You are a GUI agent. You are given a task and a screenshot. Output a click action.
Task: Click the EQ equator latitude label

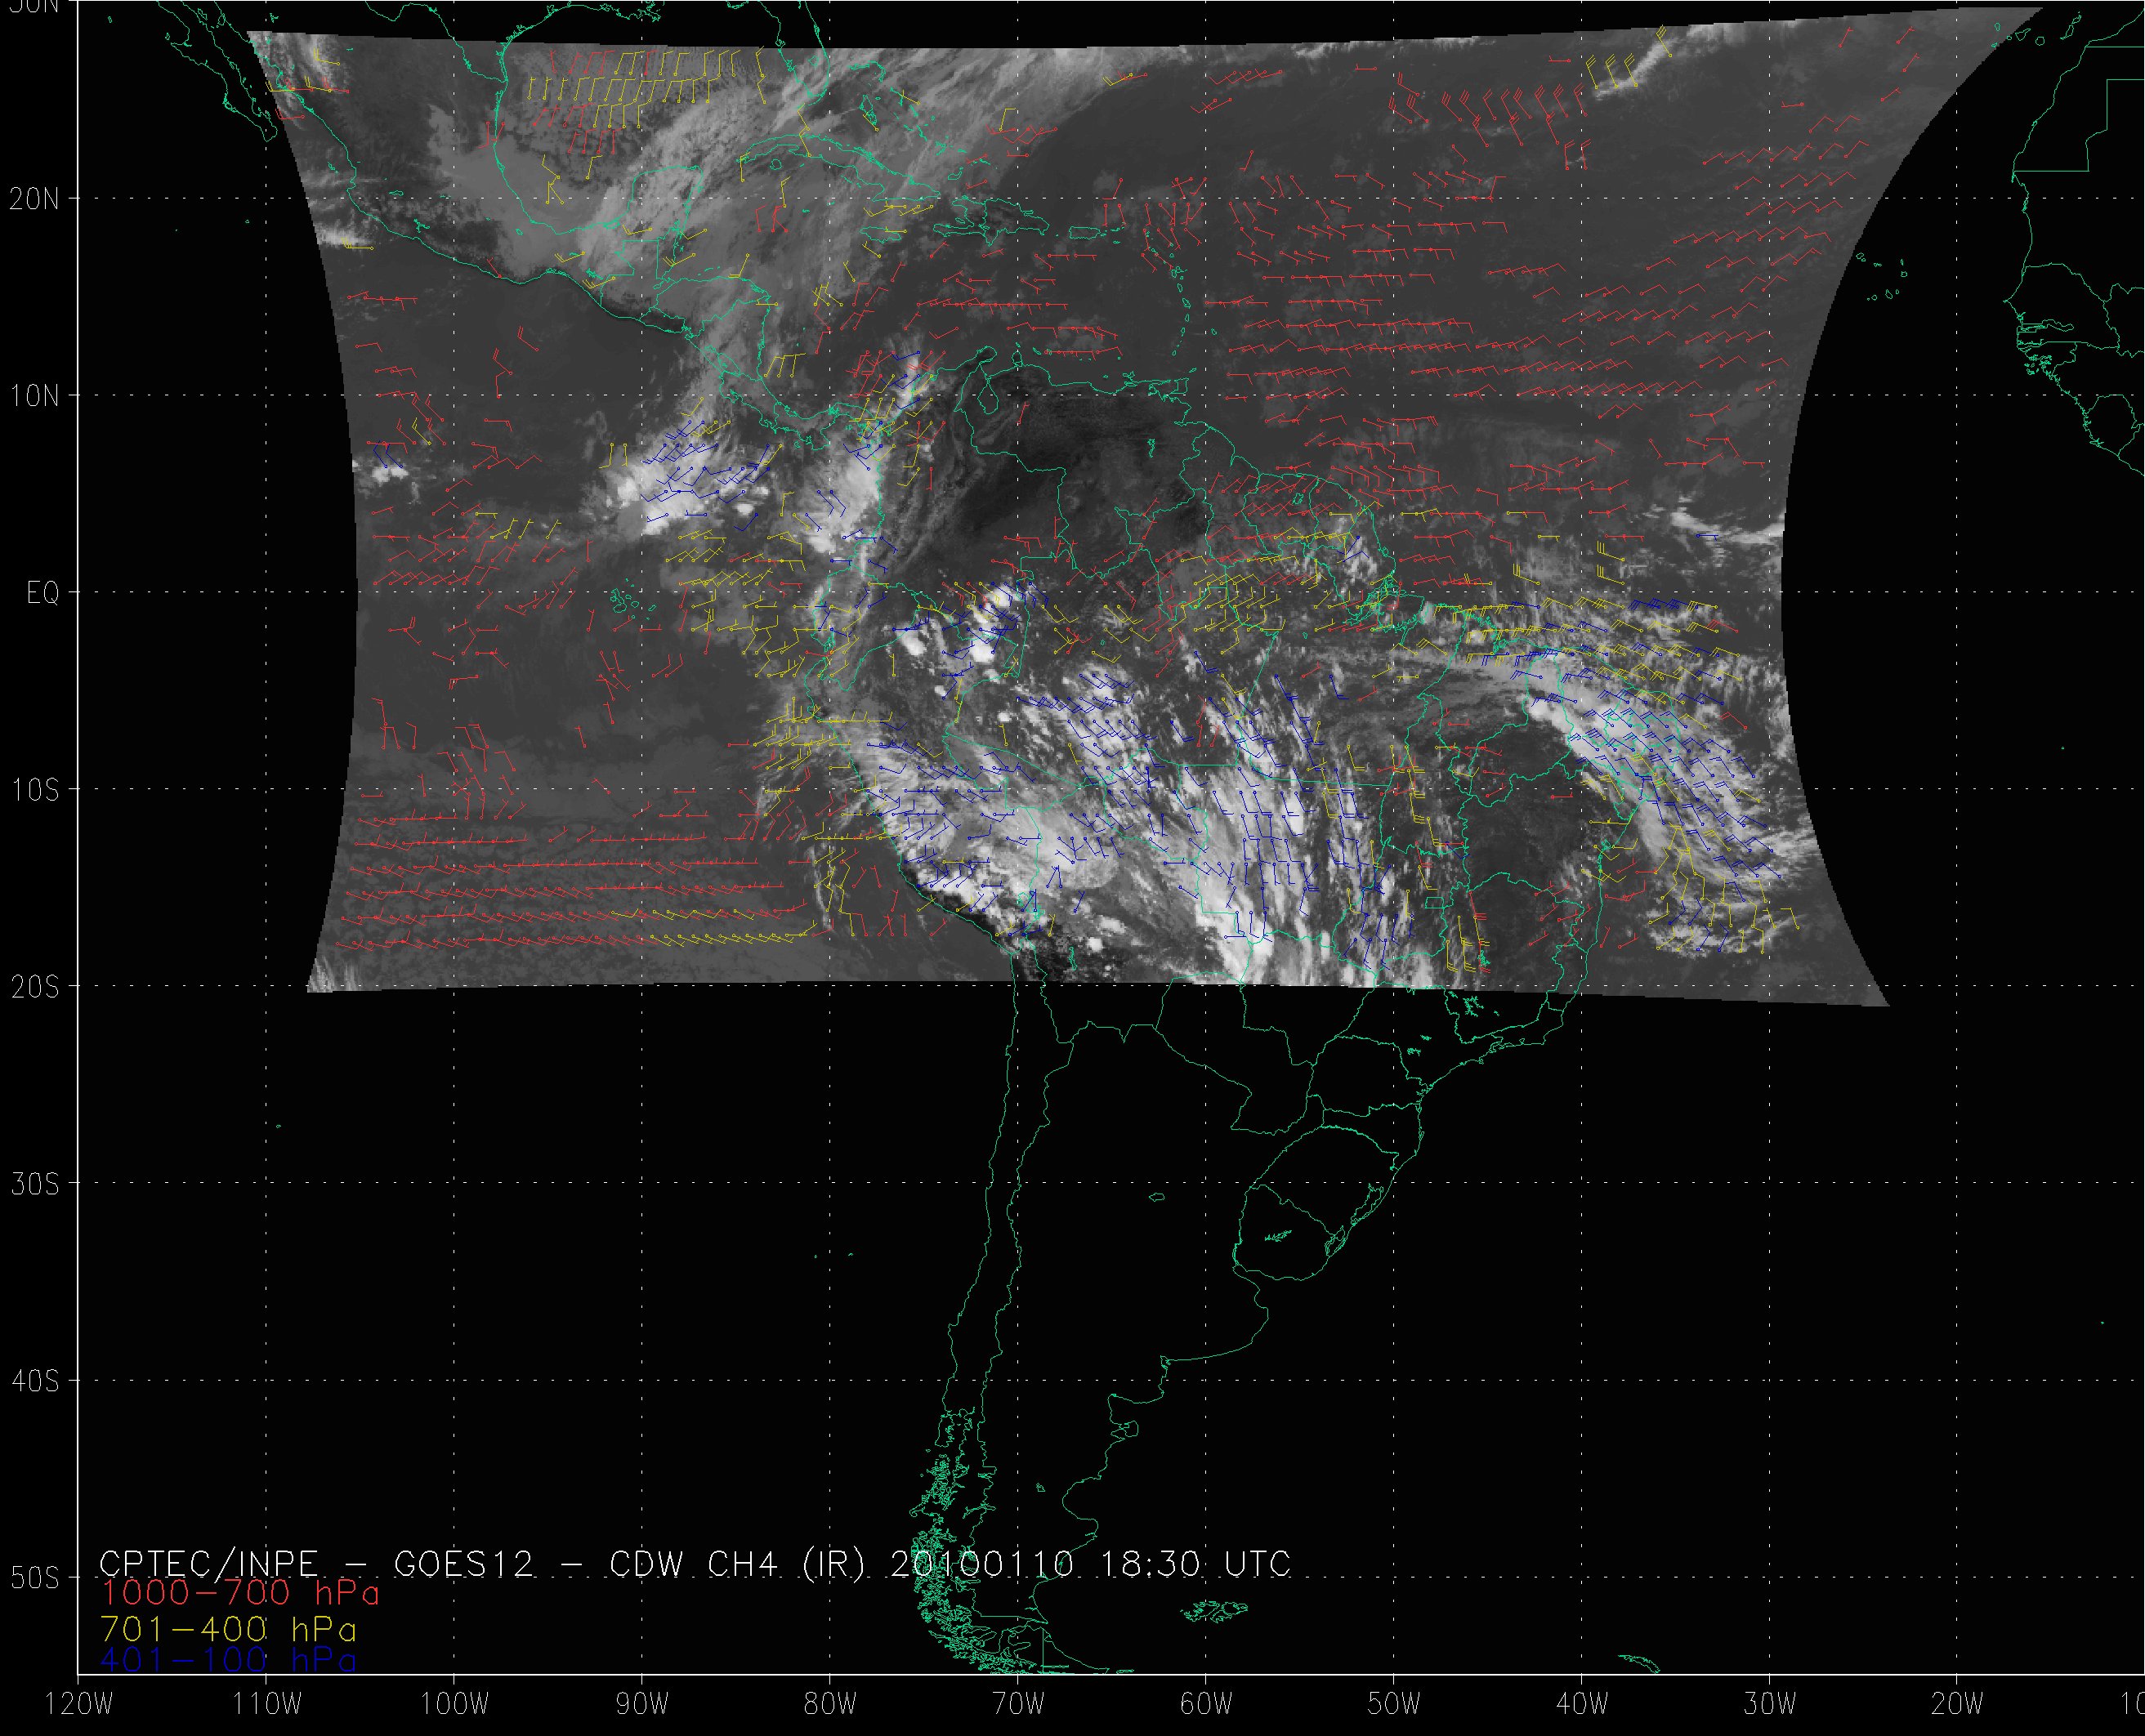(x=43, y=594)
